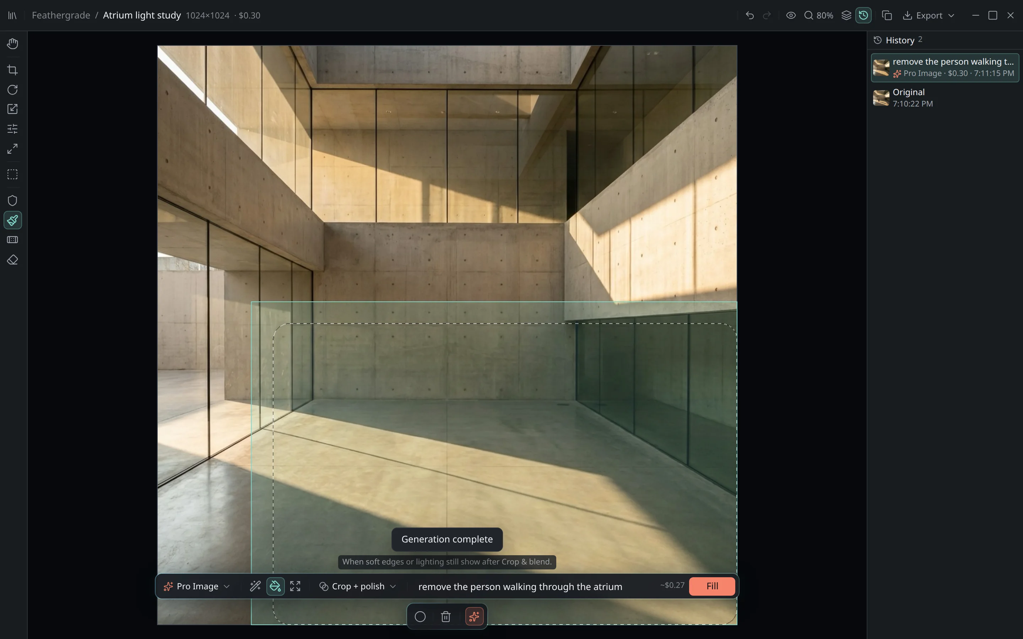Select the hand pan tool
Viewport: 1023px width, 639px height.
(13, 44)
